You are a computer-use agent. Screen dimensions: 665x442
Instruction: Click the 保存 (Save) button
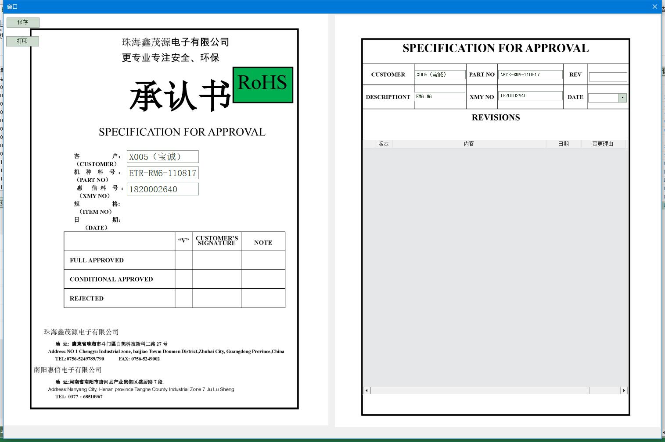click(x=23, y=22)
